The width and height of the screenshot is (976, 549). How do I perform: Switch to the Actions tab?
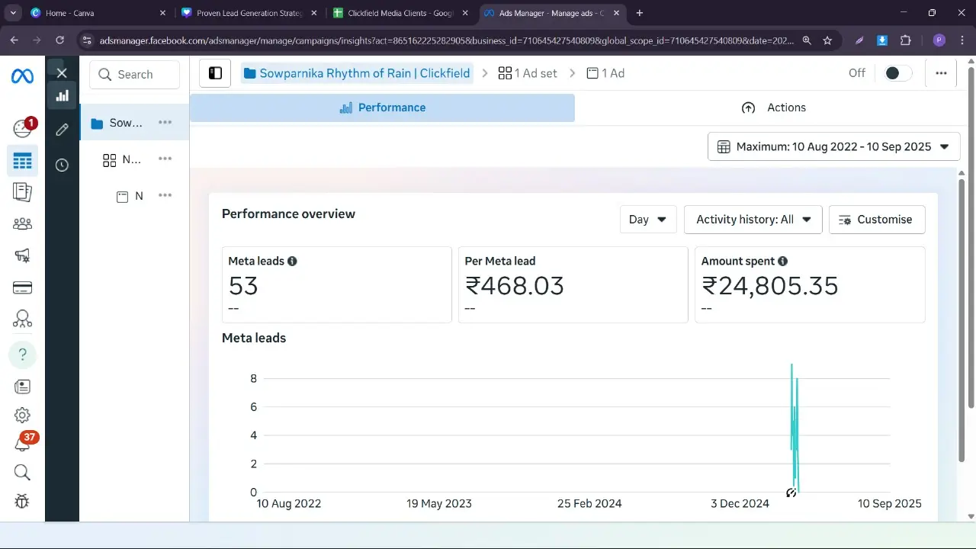coord(773,108)
